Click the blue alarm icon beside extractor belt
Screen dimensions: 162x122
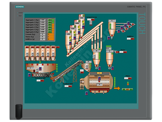point(29,75)
